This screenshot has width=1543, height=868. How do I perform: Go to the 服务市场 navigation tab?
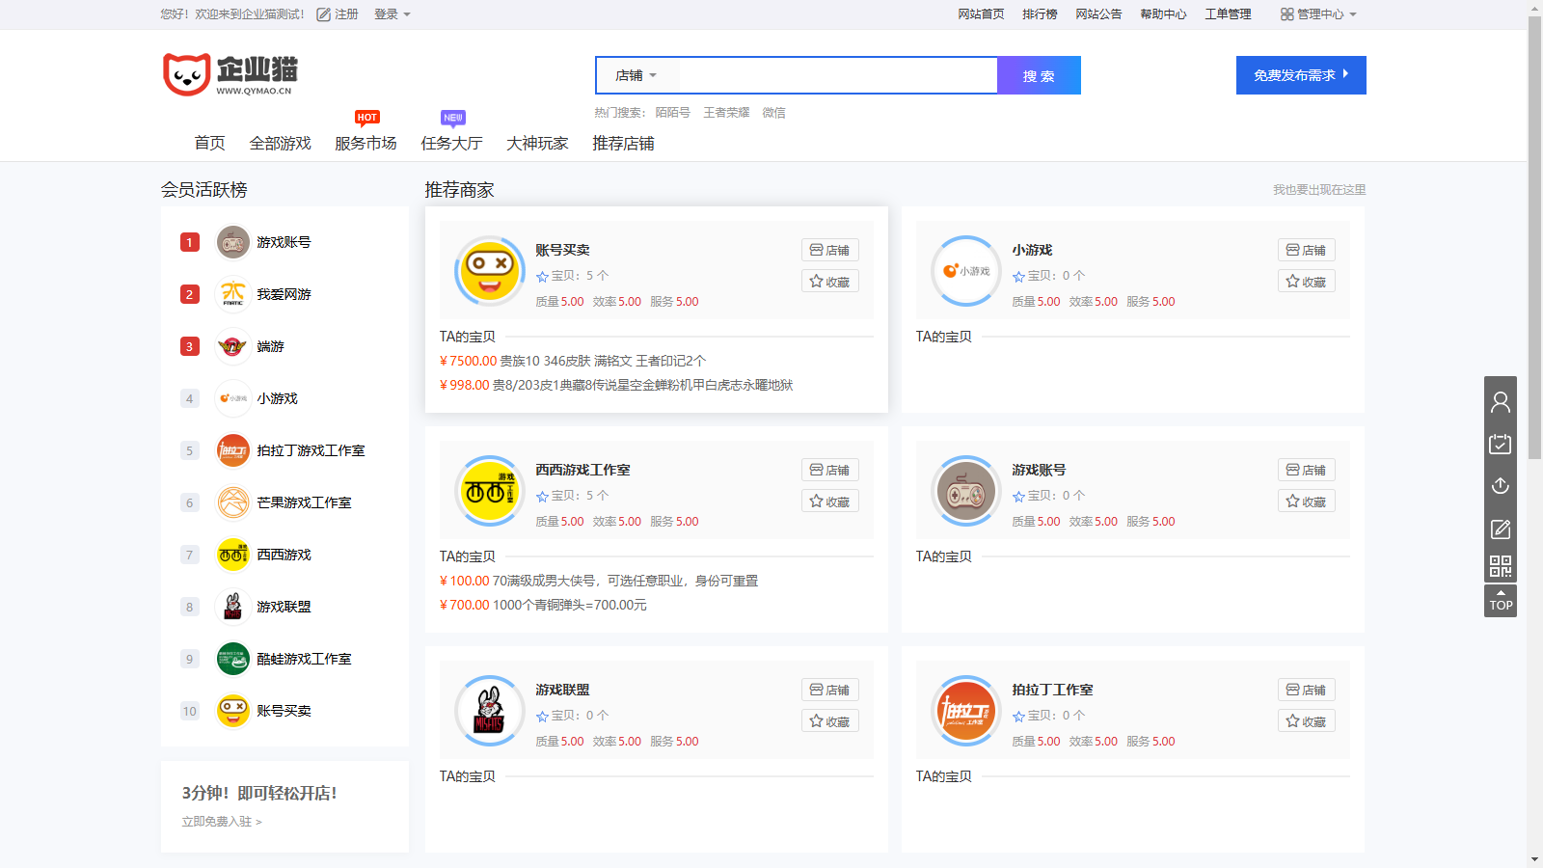365,144
